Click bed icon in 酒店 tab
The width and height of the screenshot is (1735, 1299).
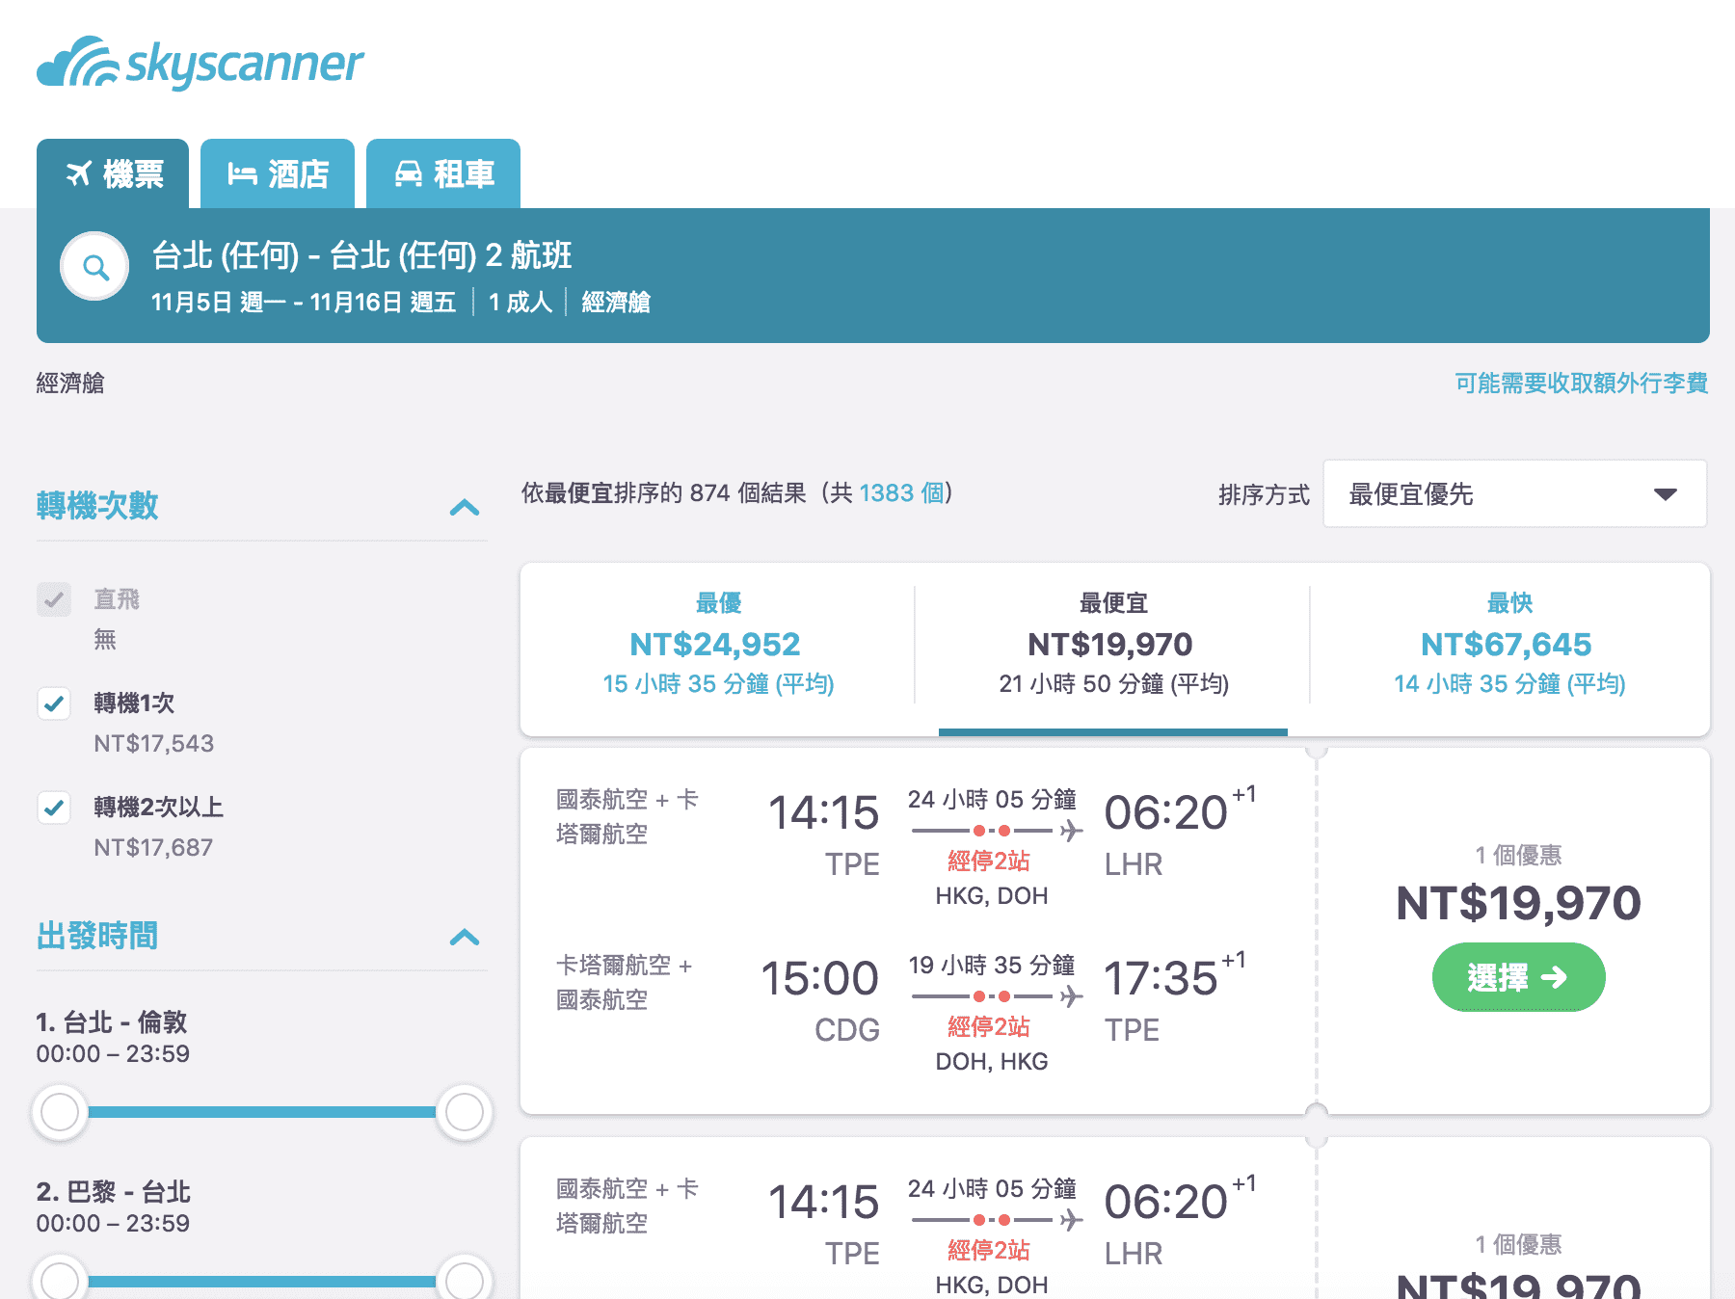pyautogui.click(x=242, y=173)
